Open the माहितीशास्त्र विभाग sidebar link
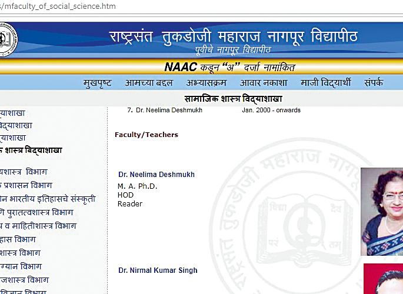403x294 pixels. (38, 226)
